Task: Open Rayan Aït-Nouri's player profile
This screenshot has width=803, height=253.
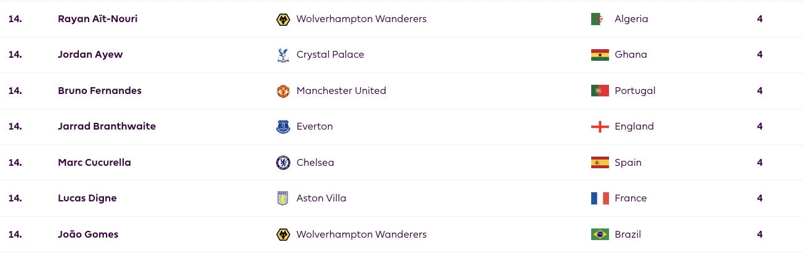Action: 97,18
